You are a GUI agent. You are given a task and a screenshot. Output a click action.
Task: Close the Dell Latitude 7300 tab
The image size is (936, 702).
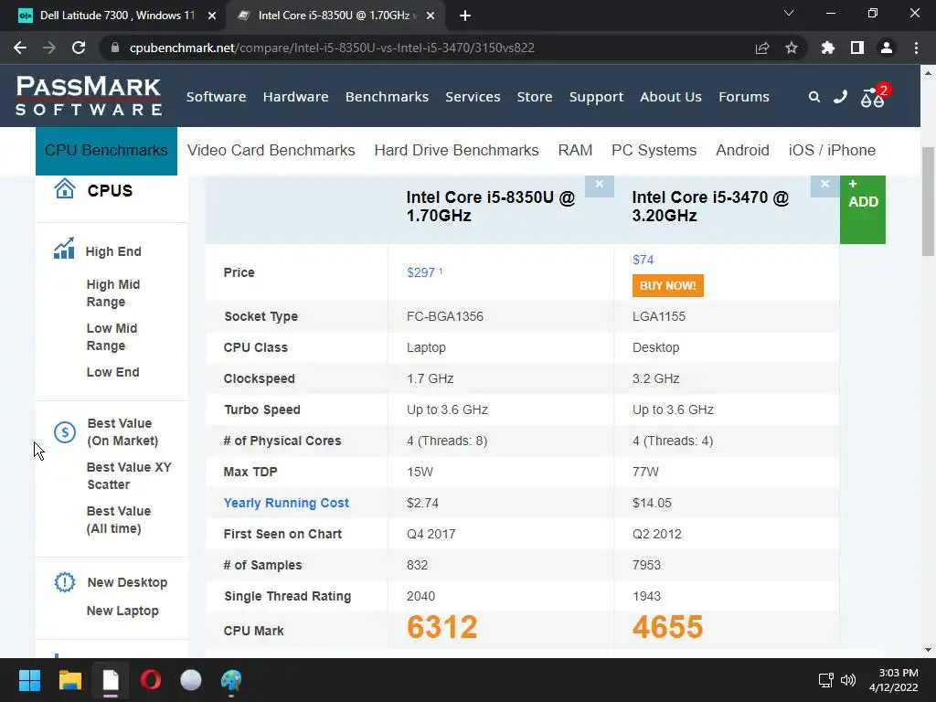pyautogui.click(x=212, y=16)
